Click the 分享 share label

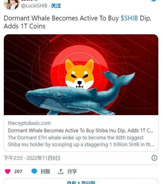pyautogui.click(x=72, y=172)
